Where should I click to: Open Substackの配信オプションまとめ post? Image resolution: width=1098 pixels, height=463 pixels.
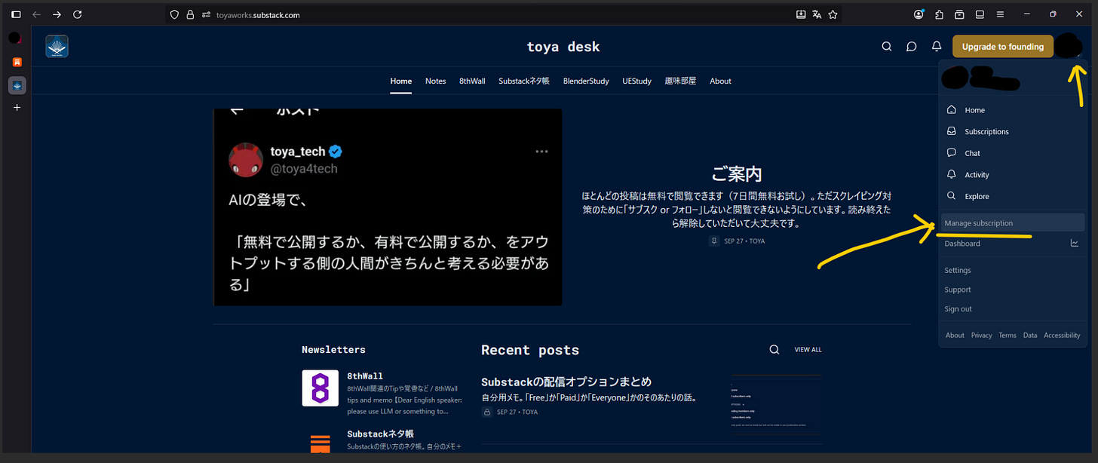point(566,382)
